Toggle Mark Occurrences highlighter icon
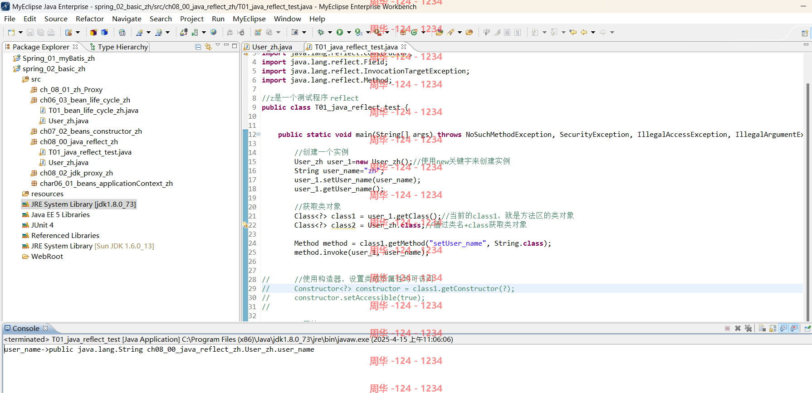 point(497,32)
